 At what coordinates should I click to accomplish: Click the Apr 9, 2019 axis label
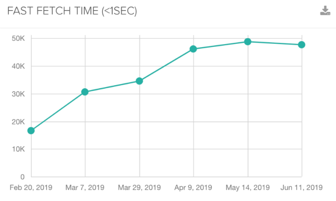click(x=193, y=188)
